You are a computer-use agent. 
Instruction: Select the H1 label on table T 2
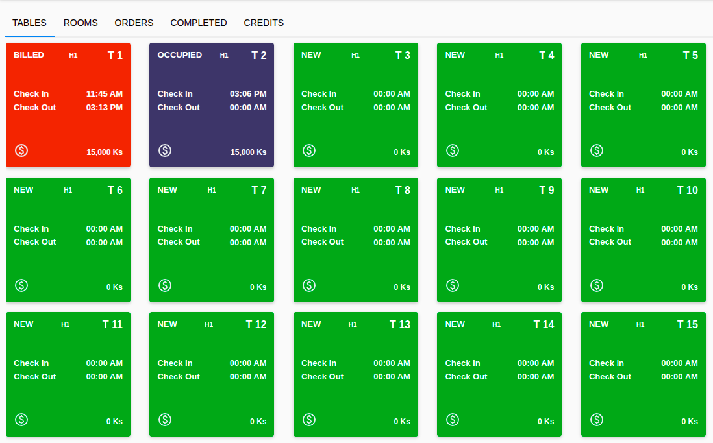[223, 55]
